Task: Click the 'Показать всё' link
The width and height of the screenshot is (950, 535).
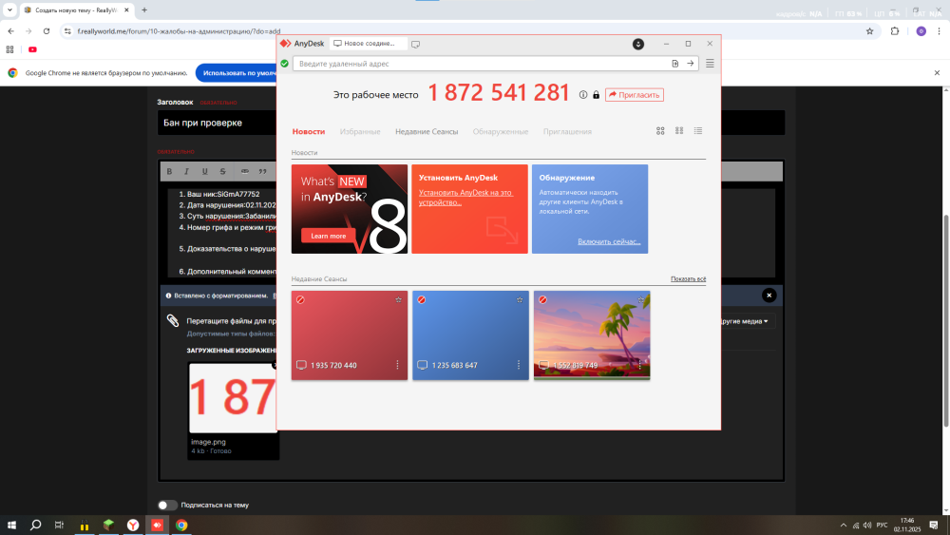Action: 688,279
